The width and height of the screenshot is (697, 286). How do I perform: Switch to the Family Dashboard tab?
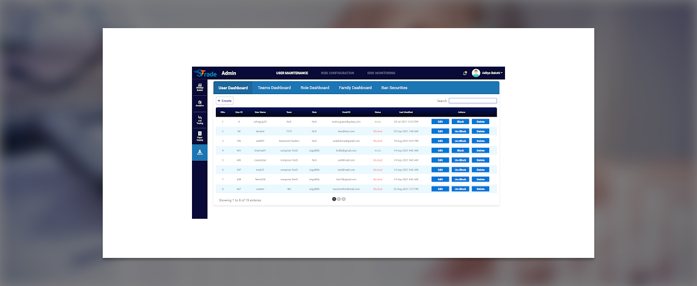point(355,88)
